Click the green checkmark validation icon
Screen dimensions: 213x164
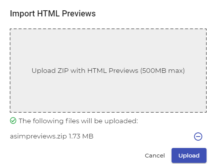click(13, 121)
